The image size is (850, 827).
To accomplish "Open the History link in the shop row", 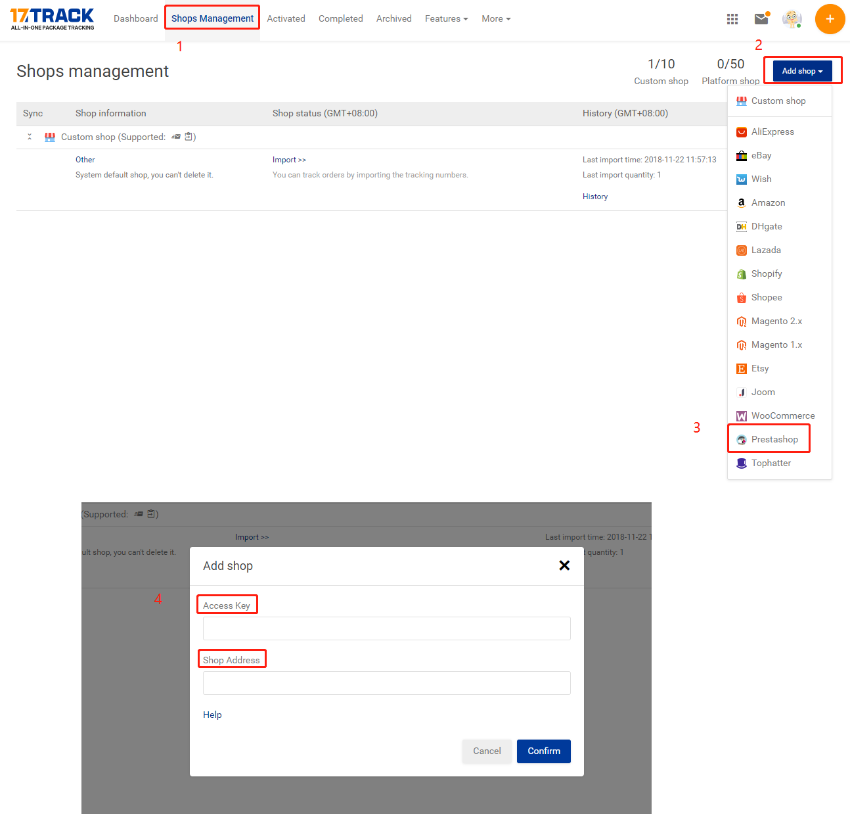I will click(x=595, y=197).
